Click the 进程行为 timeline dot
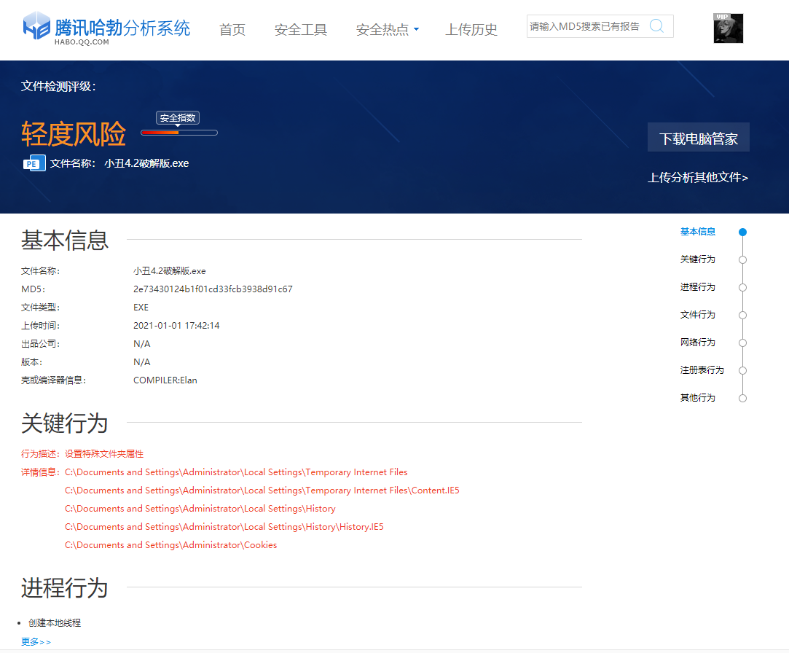The height and width of the screenshot is (653, 789). (742, 287)
